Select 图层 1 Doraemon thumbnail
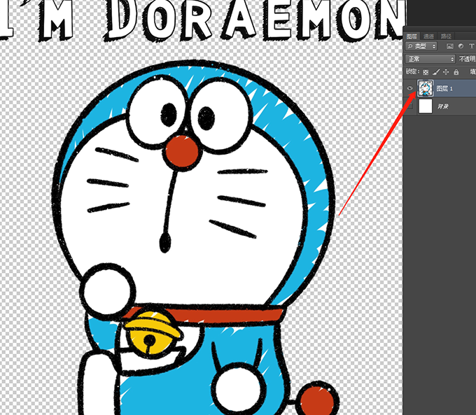Image resolution: width=476 pixels, height=415 pixels. point(426,88)
